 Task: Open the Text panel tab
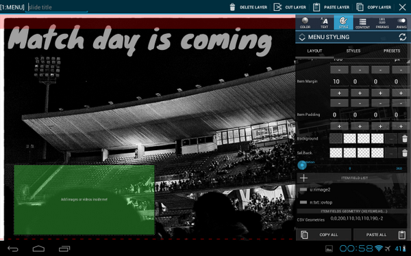click(324, 23)
